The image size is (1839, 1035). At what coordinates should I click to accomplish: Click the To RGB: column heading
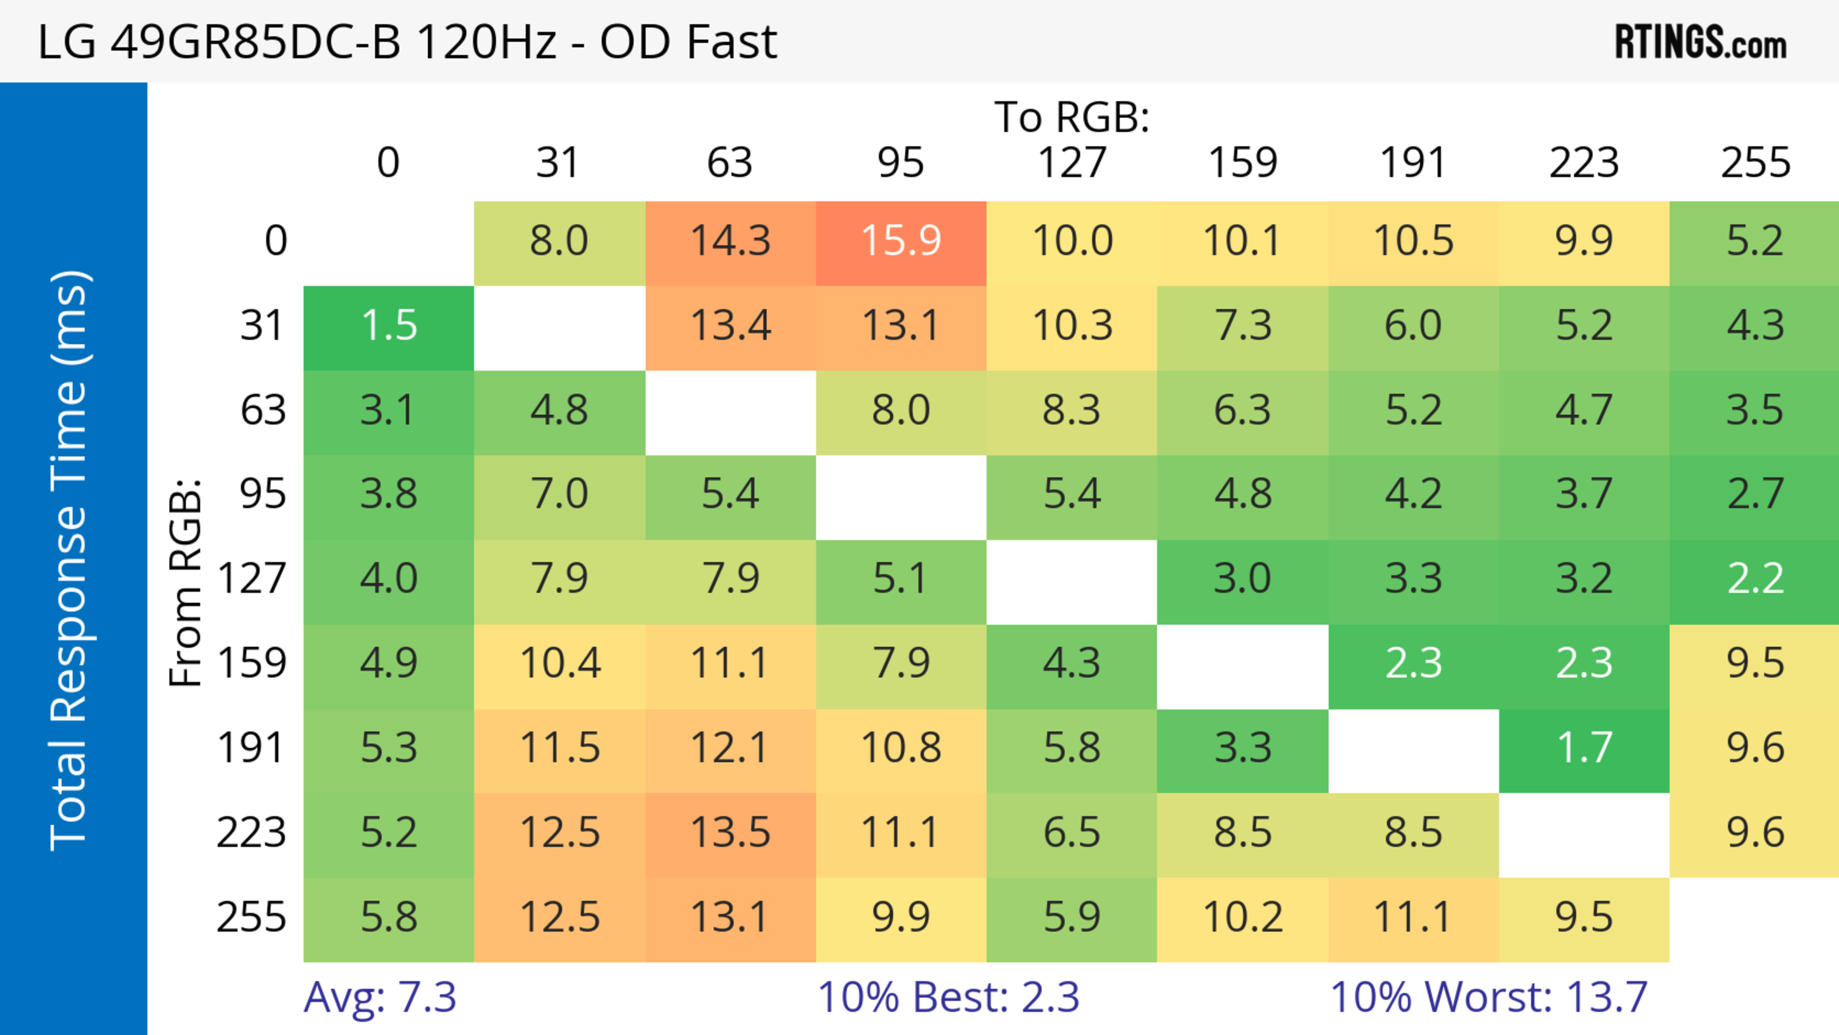tap(1072, 116)
